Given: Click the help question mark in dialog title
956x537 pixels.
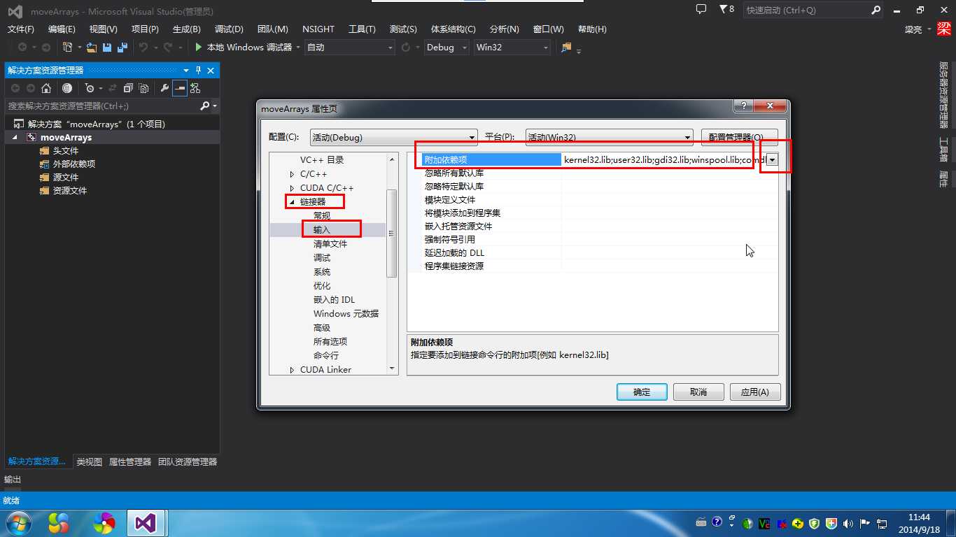Looking at the screenshot, I should point(743,106).
